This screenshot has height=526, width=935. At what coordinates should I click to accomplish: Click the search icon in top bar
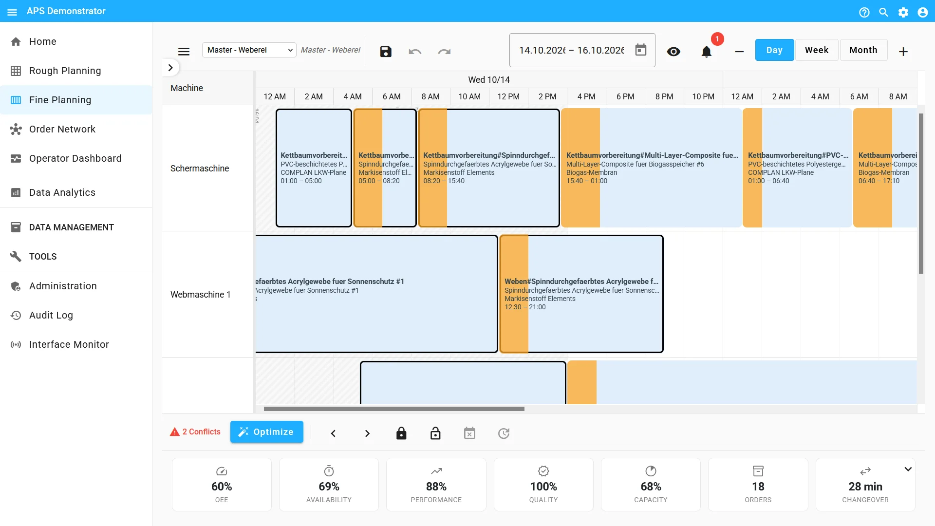(884, 12)
